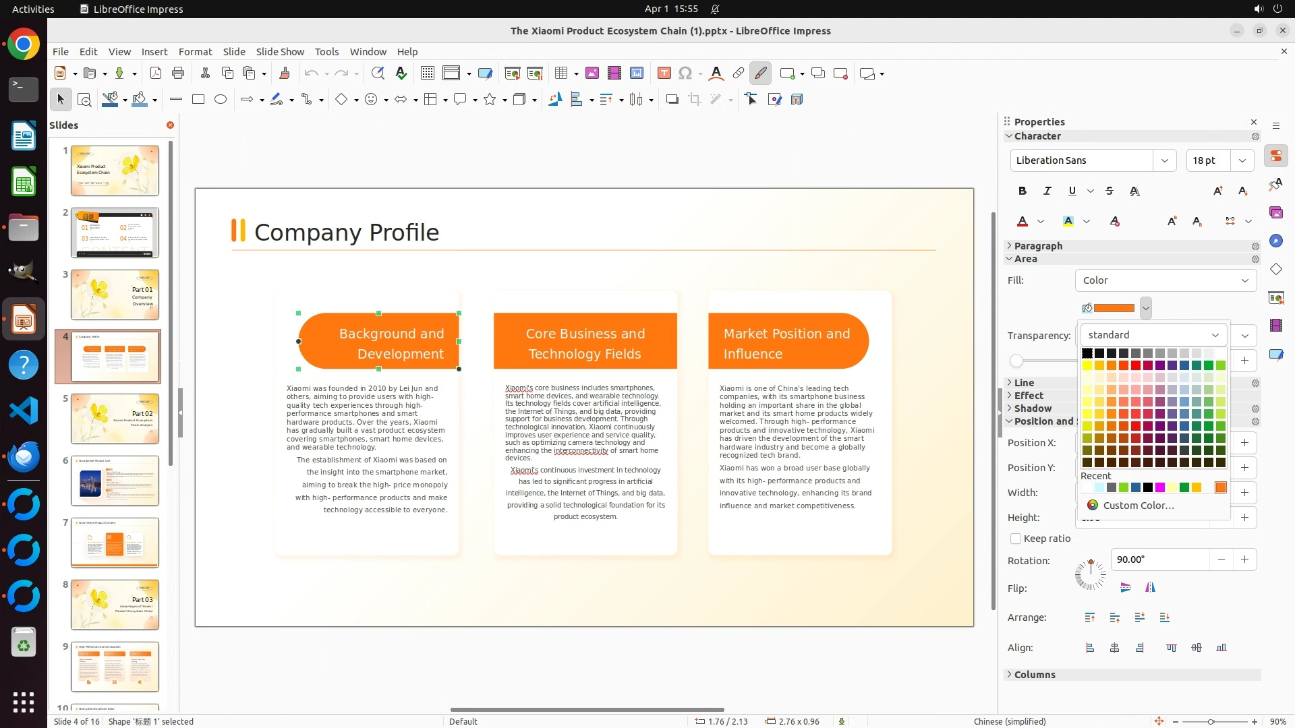
Task: Click the Insert Text Box icon
Action: pos(664,73)
